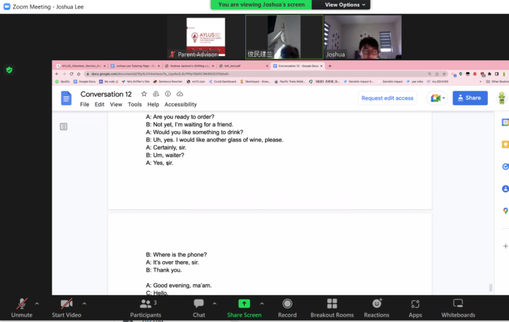Check the cloud document status icon
This screenshot has width=509, height=322.
(180, 94)
